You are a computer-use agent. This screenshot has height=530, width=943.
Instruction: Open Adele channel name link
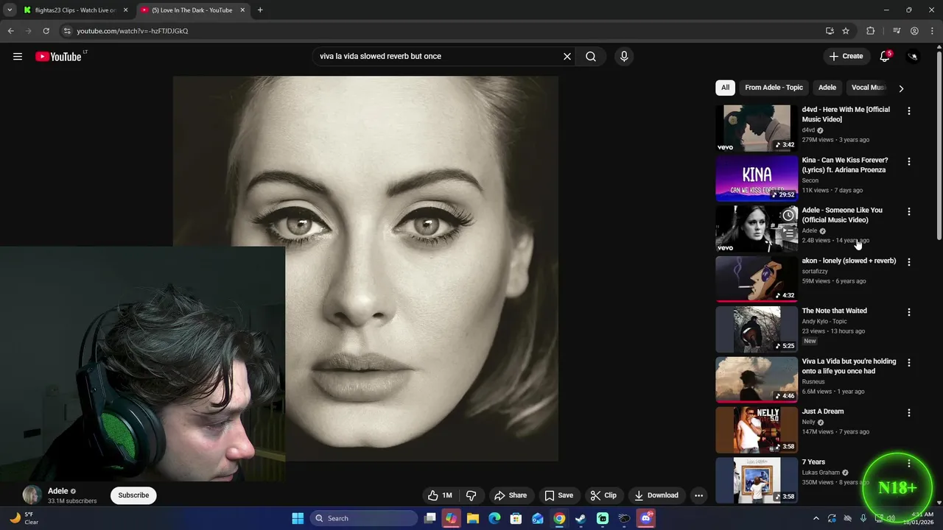pyautogui.click(x=57, y=491)
